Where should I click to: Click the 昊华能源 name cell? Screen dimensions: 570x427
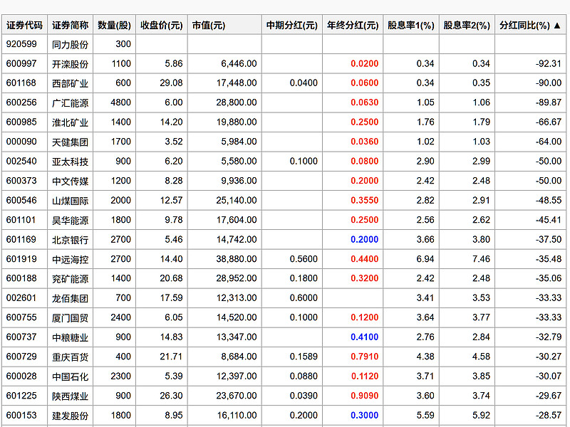tap(70, 220)
